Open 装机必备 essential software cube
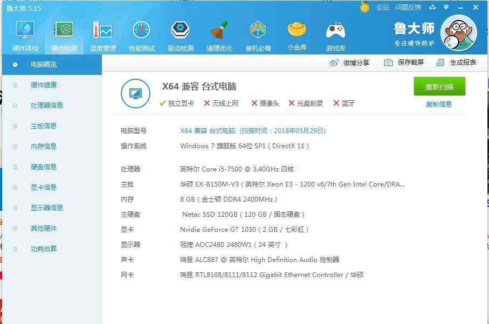 (258, 36)
